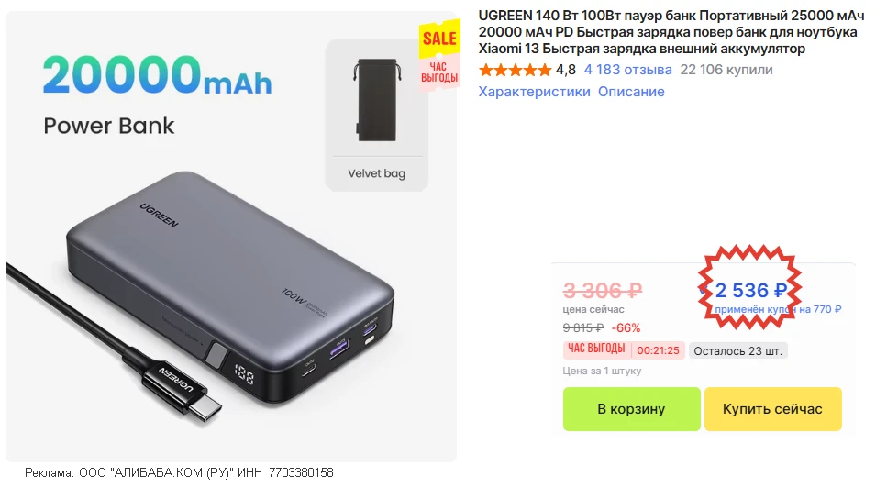
Task: Click the applied coupon 770 ₽ note
Action: [x=778, y=310]
